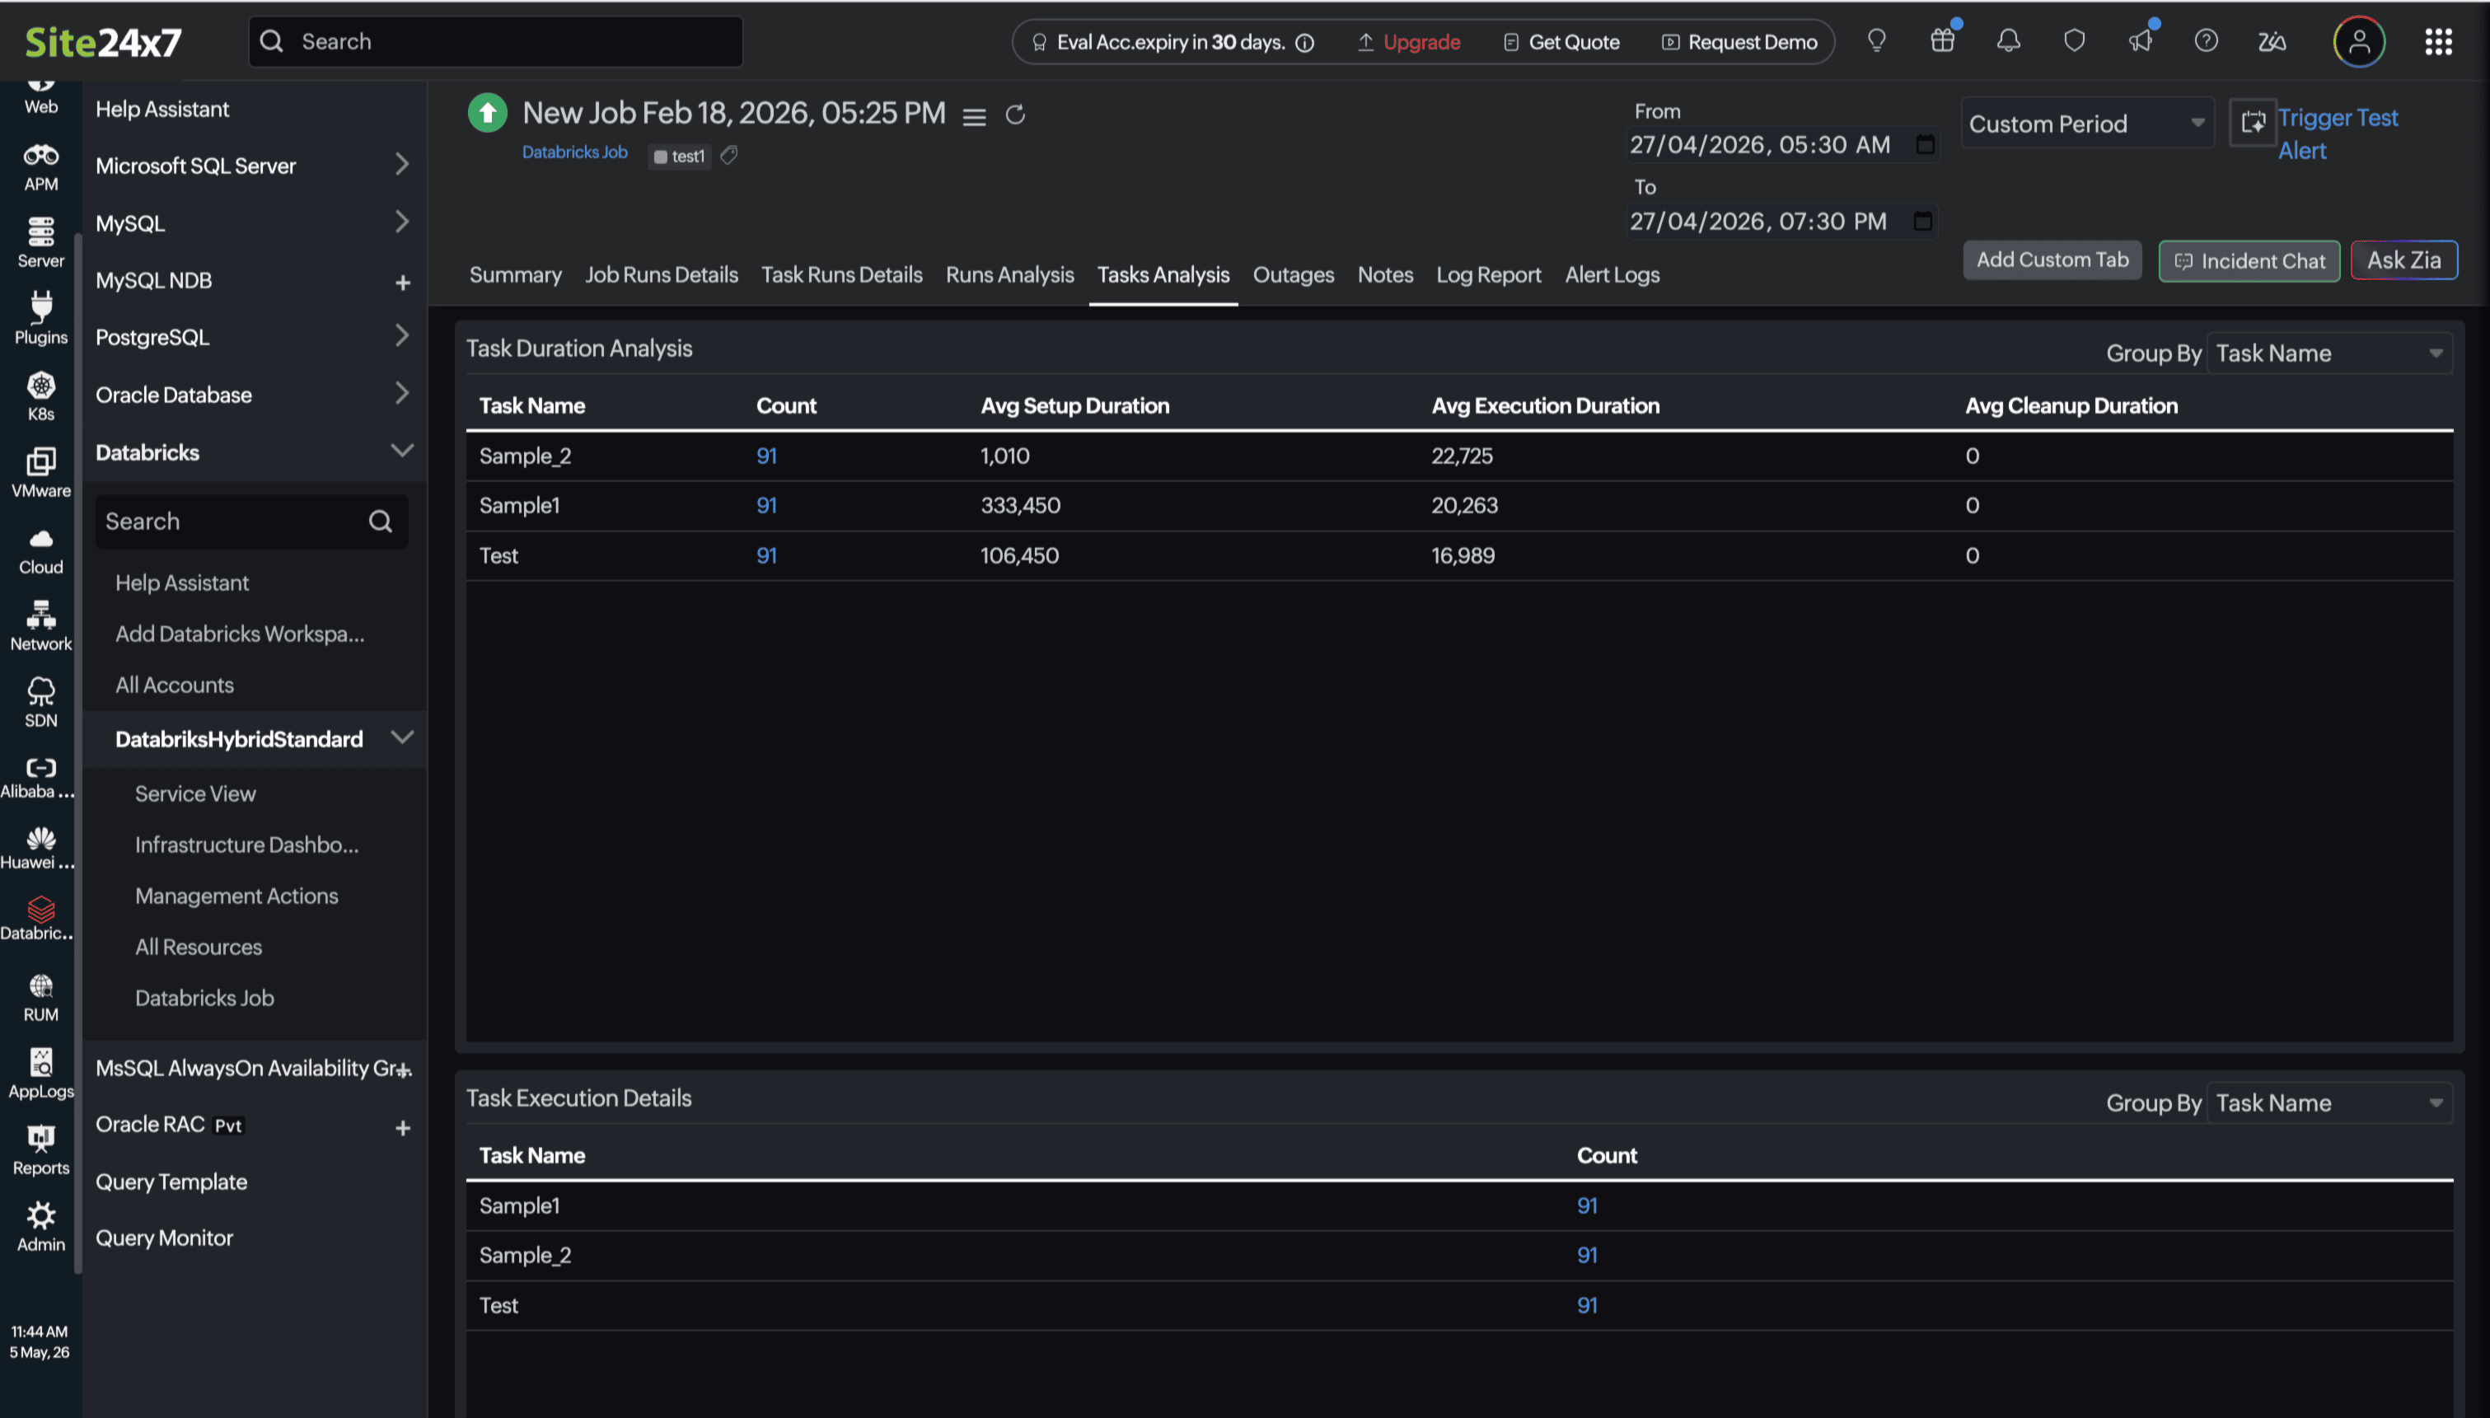Switch to the Job Runs Details tab
Image resolution: width=2490 pixels, height=1418 pixels.
pyautogui.click(x=661, y=274)
